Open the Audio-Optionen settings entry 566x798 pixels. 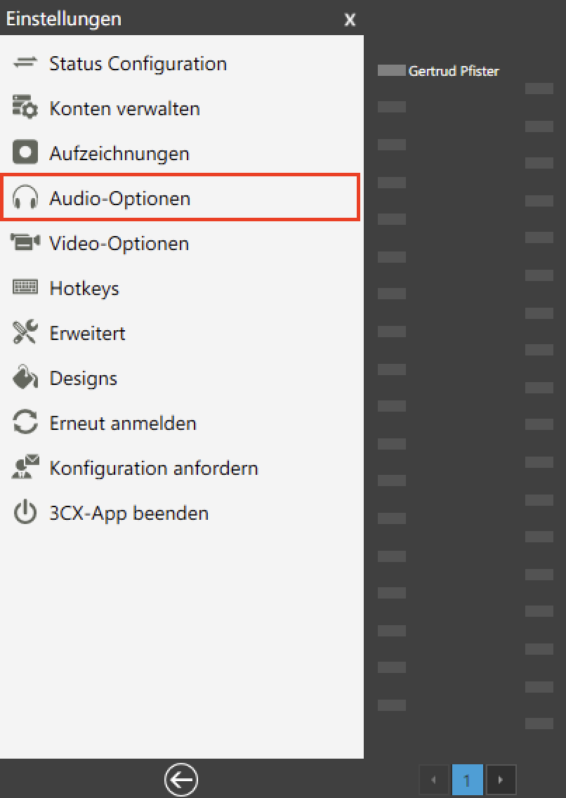tap(119, 198)
